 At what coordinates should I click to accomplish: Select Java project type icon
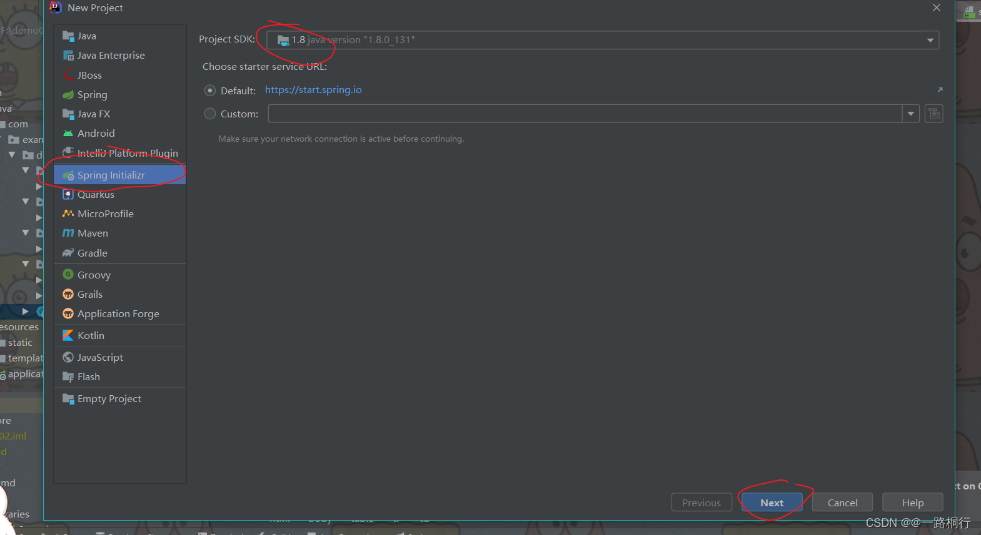click(x=68, y=36)
